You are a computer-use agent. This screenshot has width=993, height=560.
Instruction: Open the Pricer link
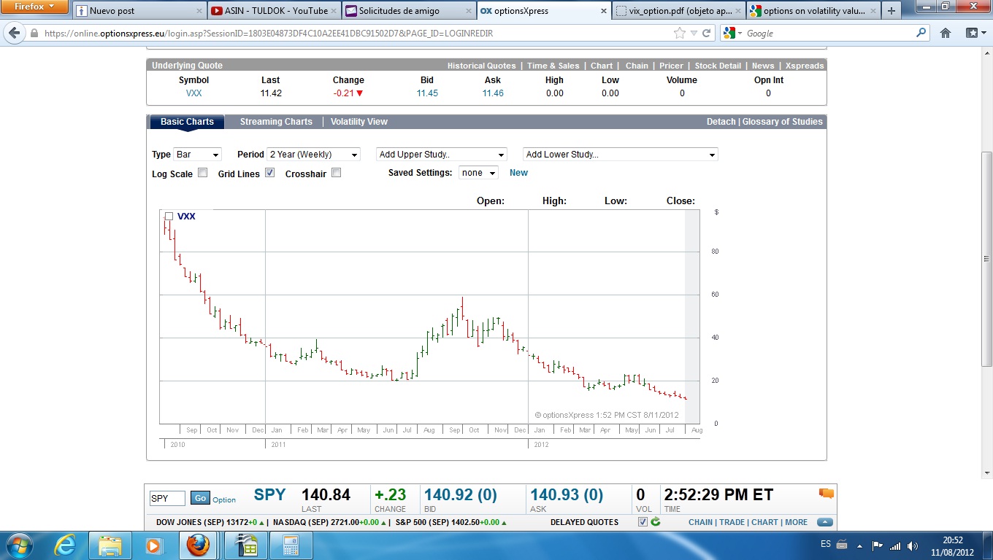click(x=671, y=66)
